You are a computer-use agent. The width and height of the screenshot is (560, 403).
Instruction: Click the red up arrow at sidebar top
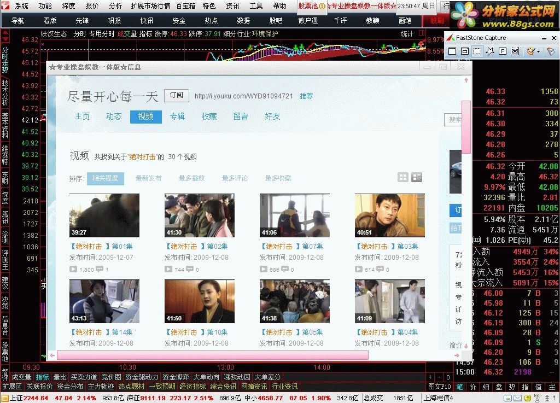click(5, 33)
